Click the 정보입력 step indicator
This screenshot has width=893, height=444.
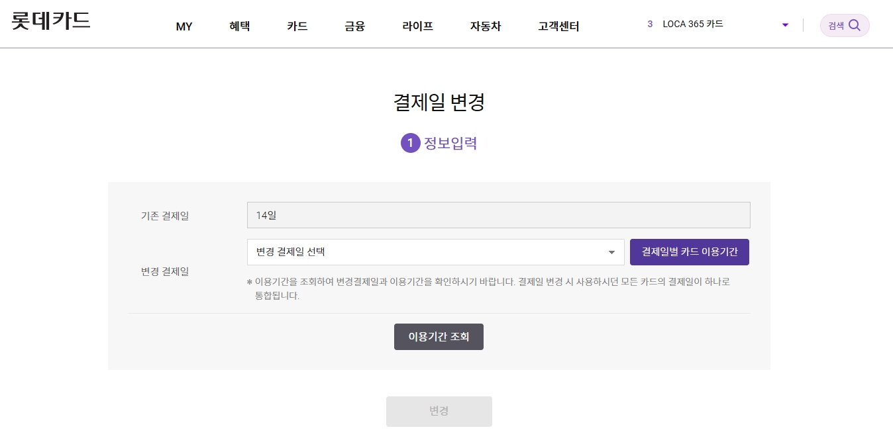(x=439, y=143)
